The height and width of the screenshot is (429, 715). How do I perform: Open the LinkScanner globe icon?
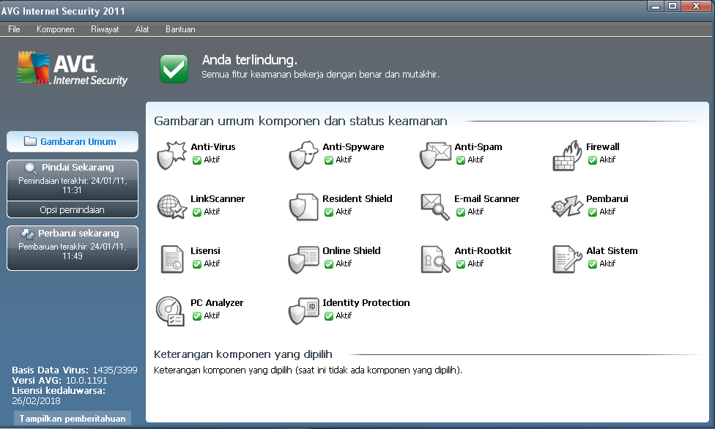(x=171, y=207)
